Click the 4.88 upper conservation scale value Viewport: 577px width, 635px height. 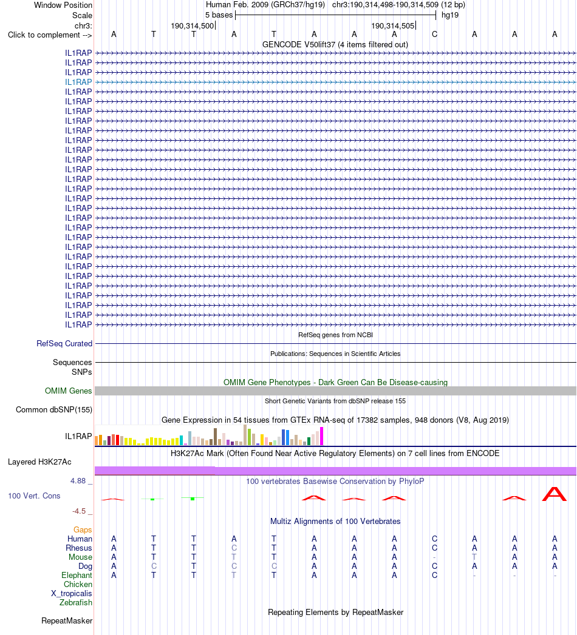[x=78, y=481]
